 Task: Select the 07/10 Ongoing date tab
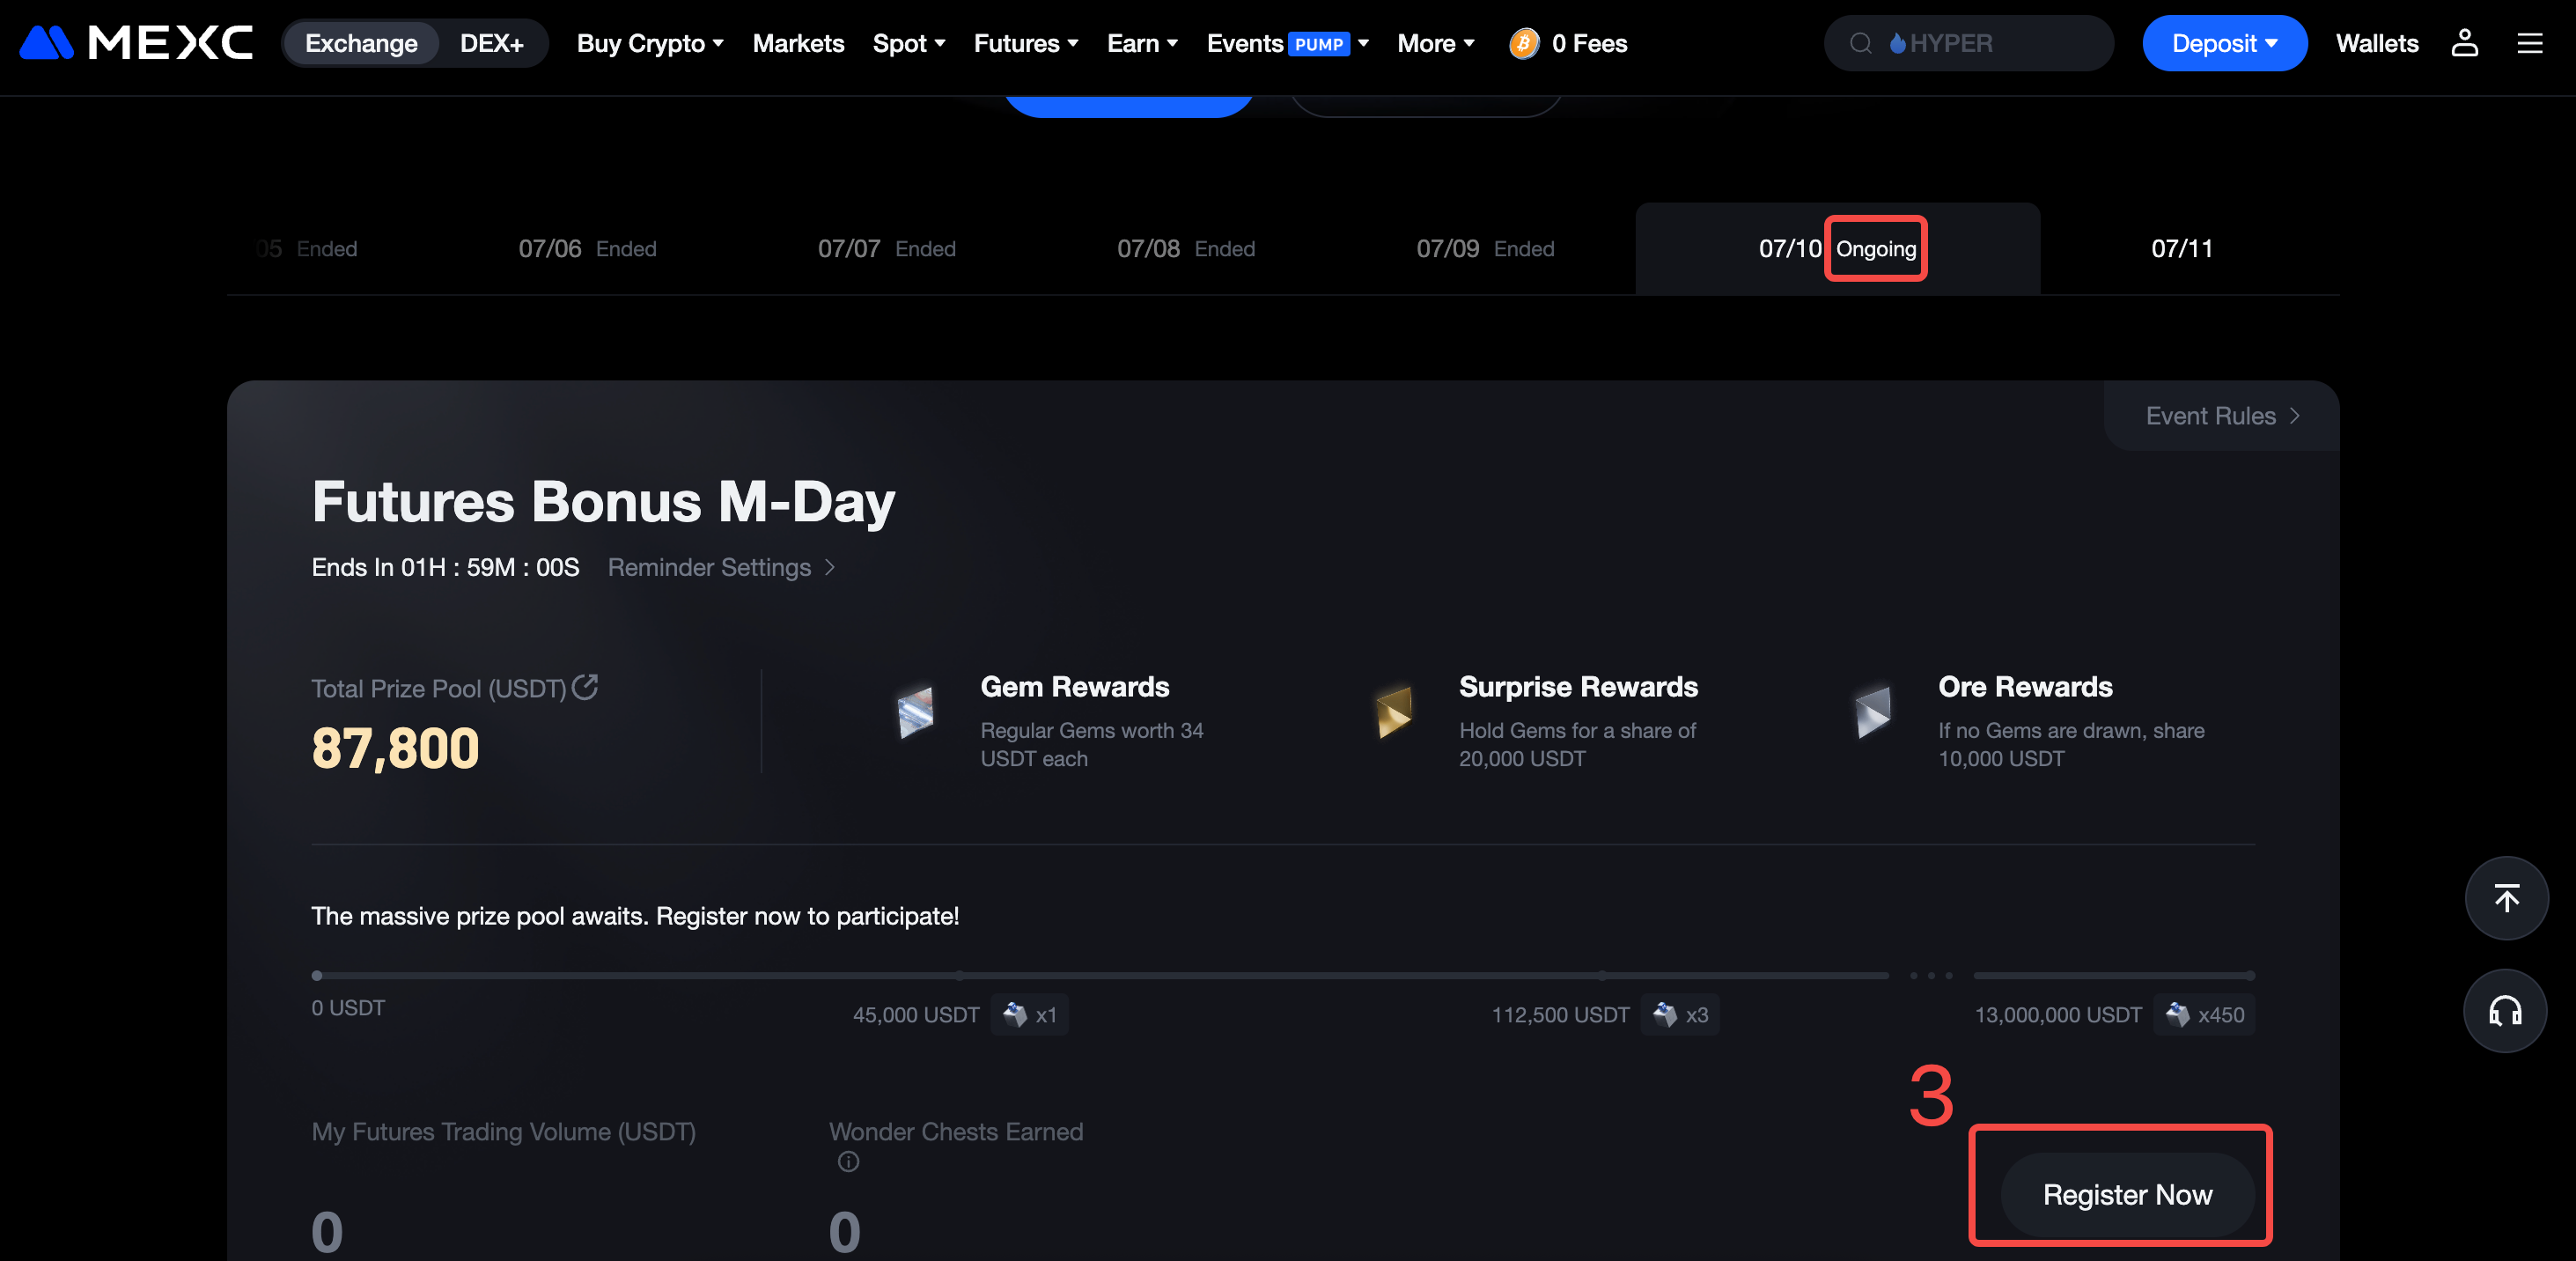(1837, 248)
